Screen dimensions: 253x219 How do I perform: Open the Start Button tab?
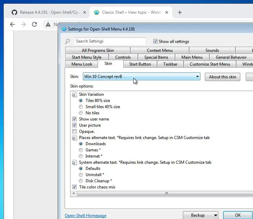140,64
